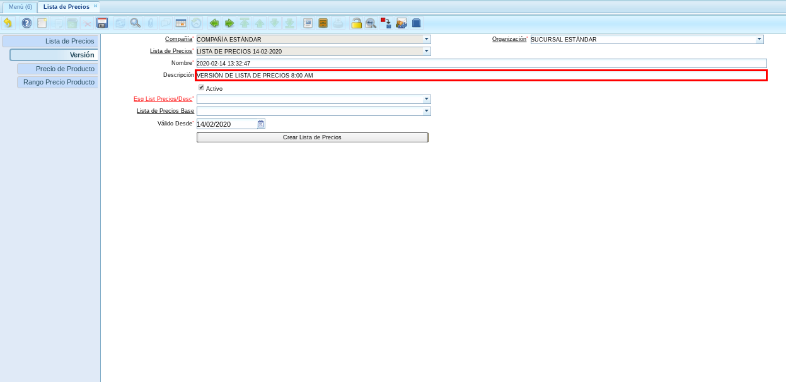Open Esq List Precios/Desc dropdown
This screenshot has height=382, width=786.
coord(427,99)
